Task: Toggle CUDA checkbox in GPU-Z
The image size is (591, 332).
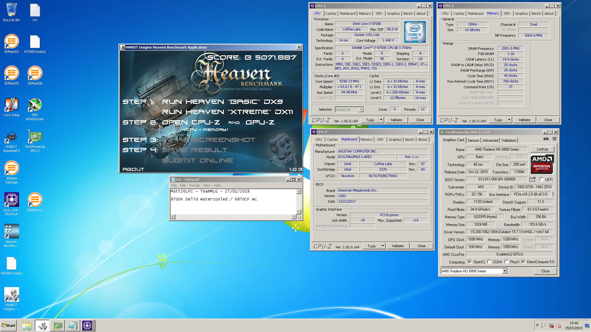Action: [x=489, y=262]
